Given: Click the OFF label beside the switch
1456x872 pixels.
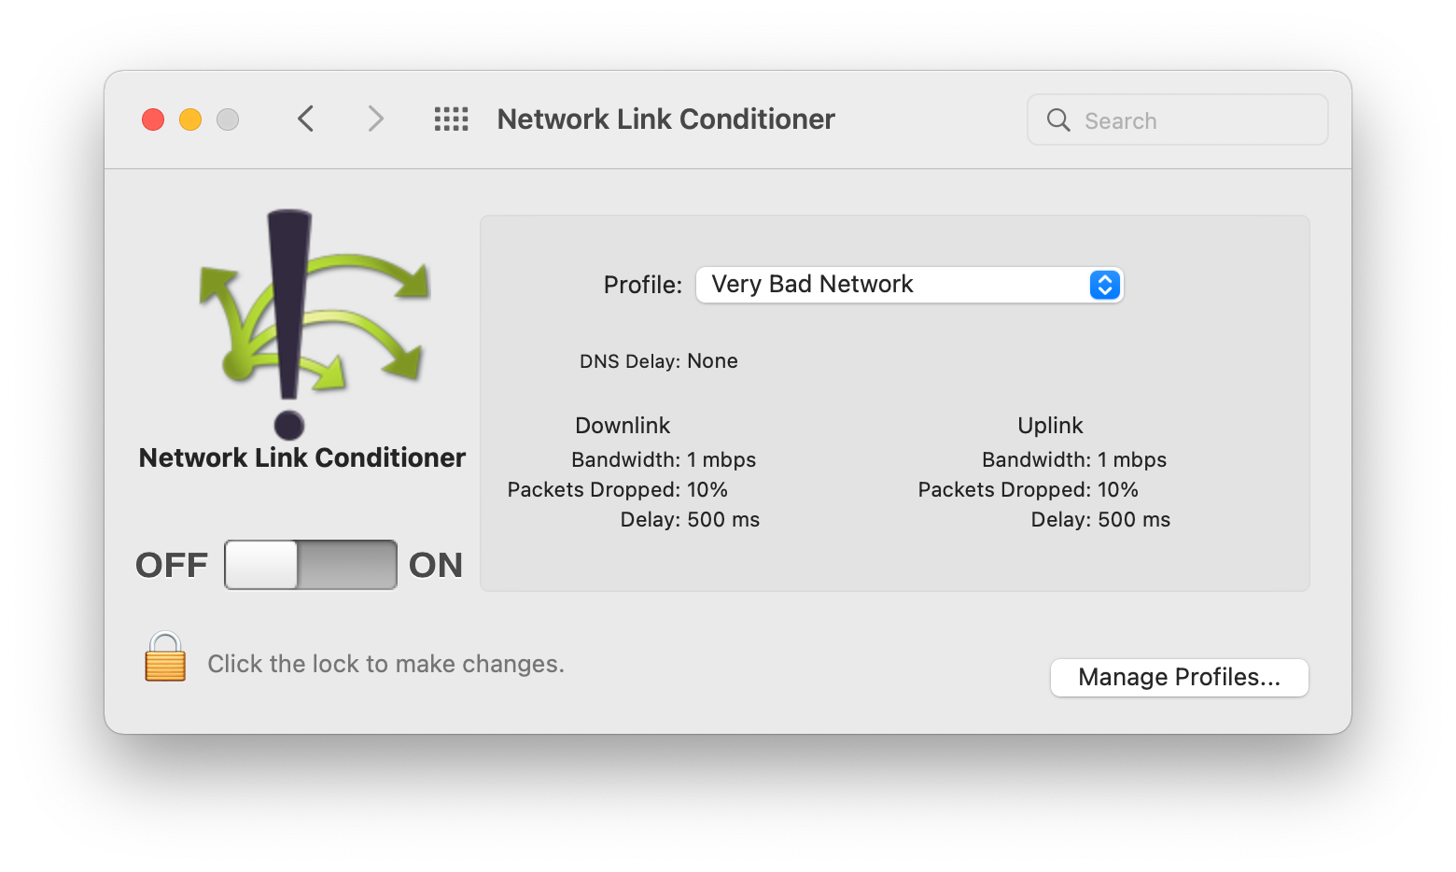Looking at the screenshot, I should point(172,565).
